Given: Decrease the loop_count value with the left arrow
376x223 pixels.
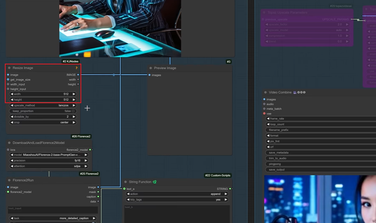Looking at the screenshot, I should coord(268,124).
